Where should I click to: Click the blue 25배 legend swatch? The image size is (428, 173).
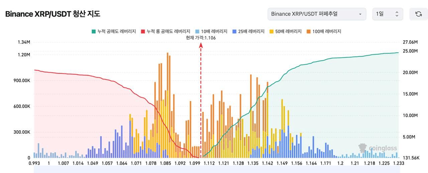click(x=234, y=31)
